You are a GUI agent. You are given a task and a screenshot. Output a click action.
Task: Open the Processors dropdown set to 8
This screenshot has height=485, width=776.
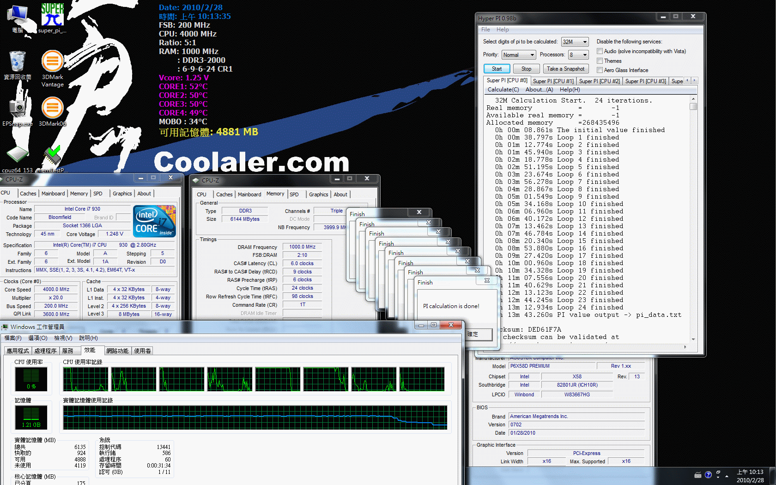pos(578,55)
